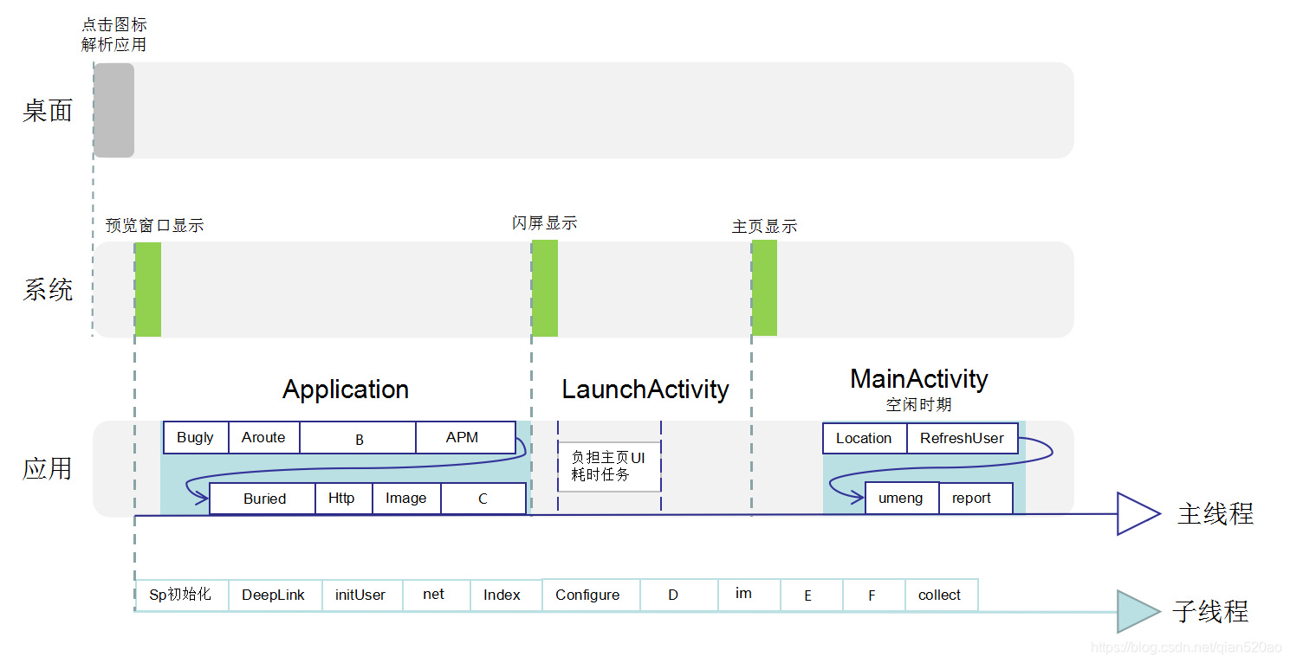The image size is (1290, 663).
Task: Click the Configure cell
Action: (x=591, y=595)
